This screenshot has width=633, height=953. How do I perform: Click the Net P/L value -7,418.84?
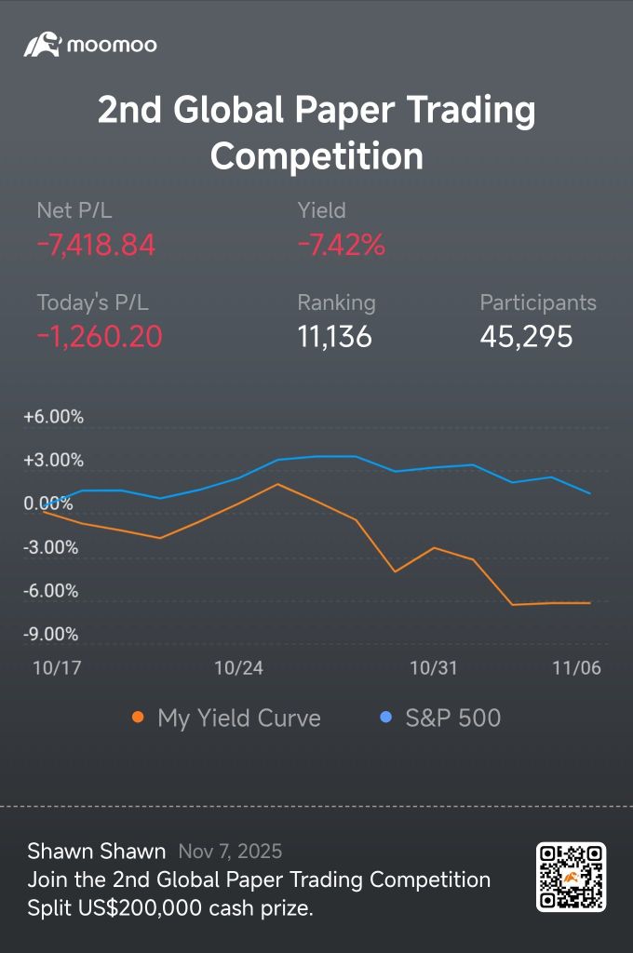click(96, 246)
